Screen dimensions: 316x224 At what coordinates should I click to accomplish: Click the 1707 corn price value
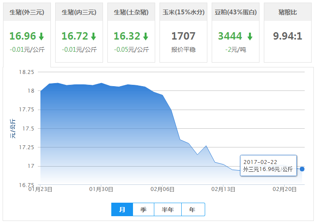coord(183,36)
